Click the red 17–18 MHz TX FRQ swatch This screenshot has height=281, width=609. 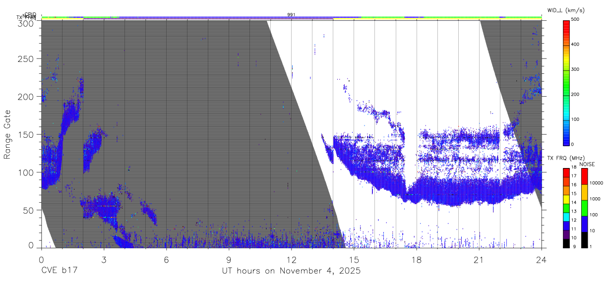point(566,172)
